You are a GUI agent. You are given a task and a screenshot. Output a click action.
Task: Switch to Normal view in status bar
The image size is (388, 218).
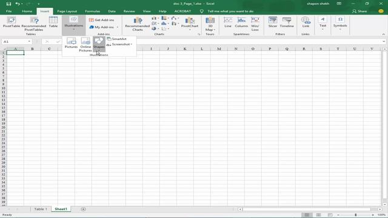point(307,215)
